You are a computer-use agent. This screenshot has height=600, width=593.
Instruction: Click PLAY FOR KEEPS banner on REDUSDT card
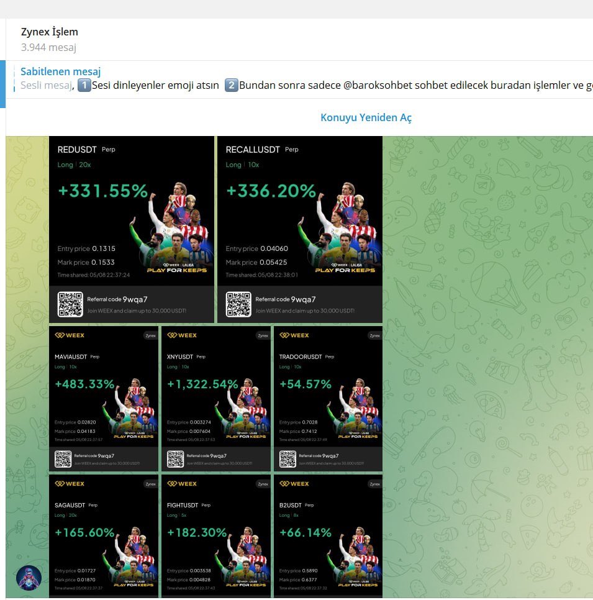177,270
